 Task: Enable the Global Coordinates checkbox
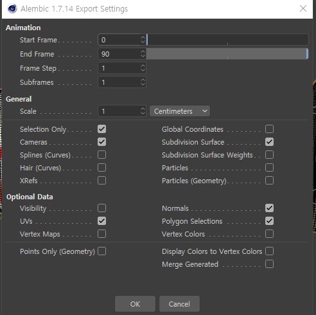[x=269, y=129]
